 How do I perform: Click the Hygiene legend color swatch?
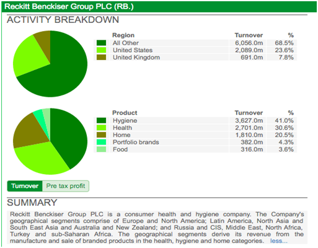(x=101, y=120)
